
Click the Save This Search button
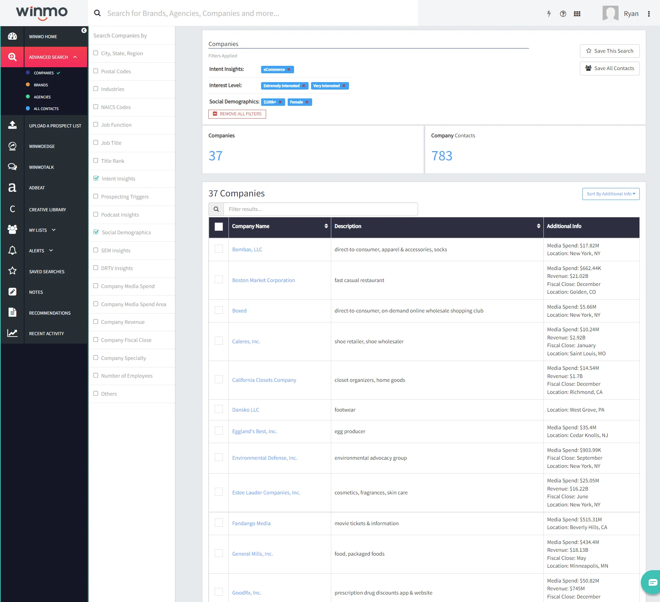(x=610, y=51)
